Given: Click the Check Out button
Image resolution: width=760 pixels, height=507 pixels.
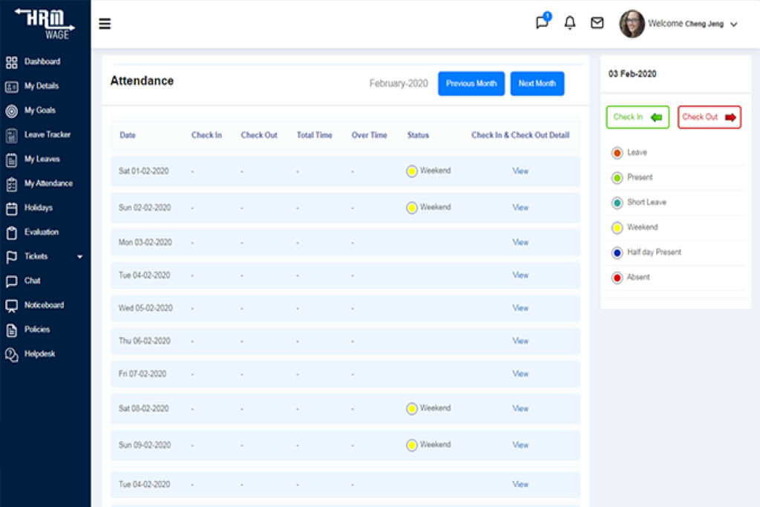Looking at the screenshot, I should click(709, 117).
